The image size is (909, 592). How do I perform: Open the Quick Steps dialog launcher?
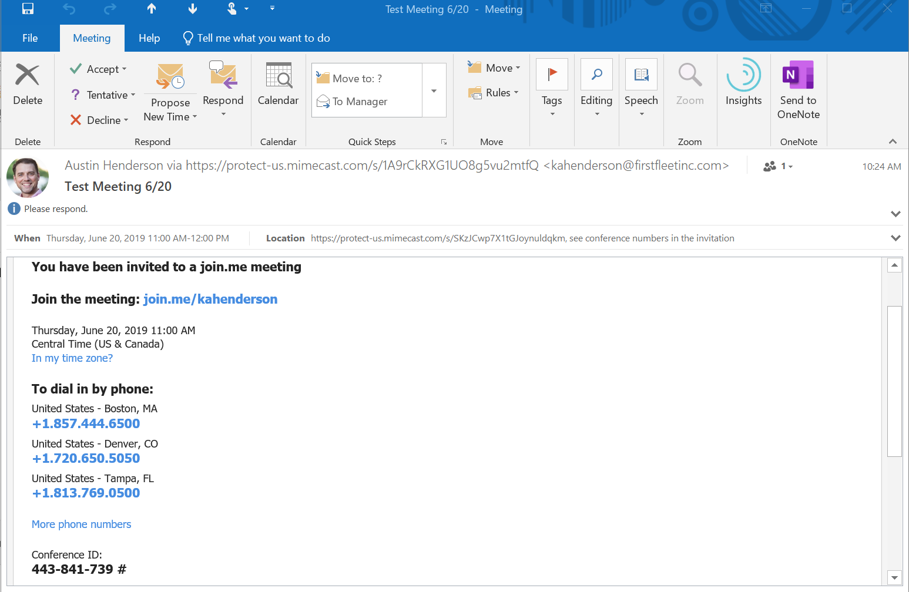444,142
